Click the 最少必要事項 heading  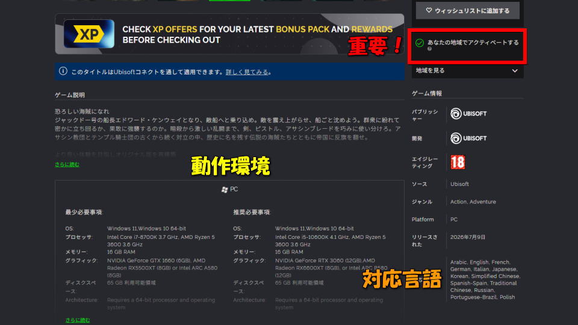click(x=83, y=212)
